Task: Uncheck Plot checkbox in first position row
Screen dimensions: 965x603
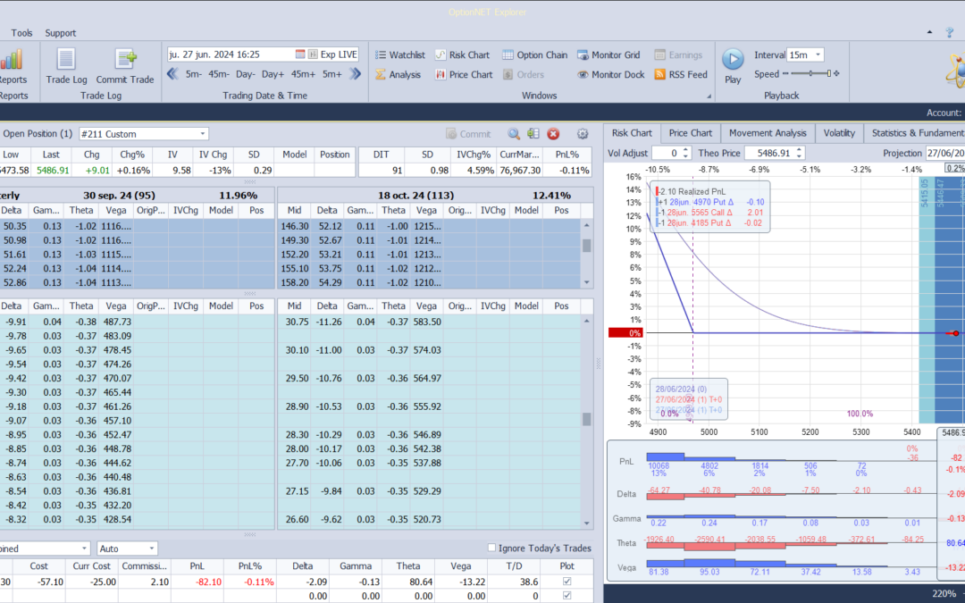Action: tap(565, 582)
